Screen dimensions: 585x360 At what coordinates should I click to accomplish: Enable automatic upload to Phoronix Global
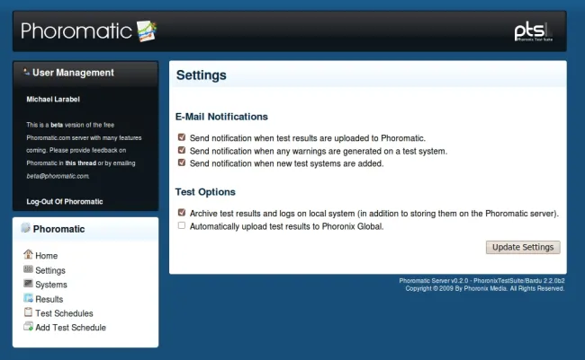(182, 226)
